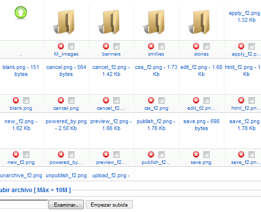Check the box for the stories folder

[207, 46]
